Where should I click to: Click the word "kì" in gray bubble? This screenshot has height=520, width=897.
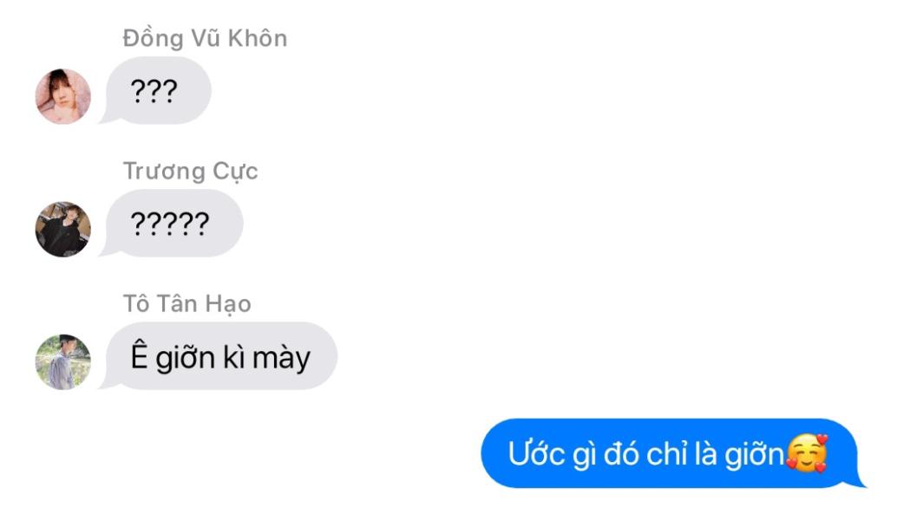pos(234,357)
